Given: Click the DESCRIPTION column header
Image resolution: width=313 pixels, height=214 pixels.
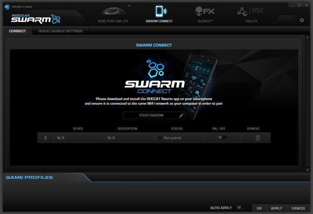Looking at the screenshot, I should pos(127,128).
